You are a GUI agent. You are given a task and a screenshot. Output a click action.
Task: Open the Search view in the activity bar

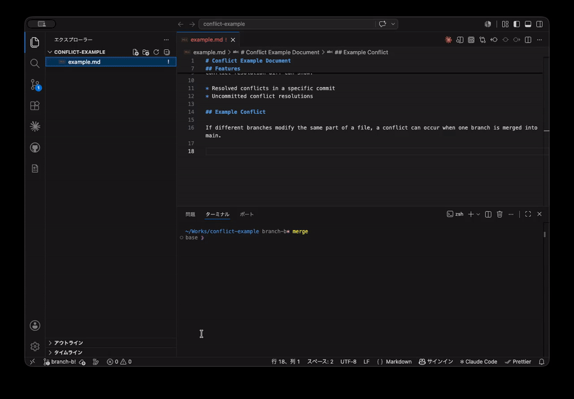(35, 63)
